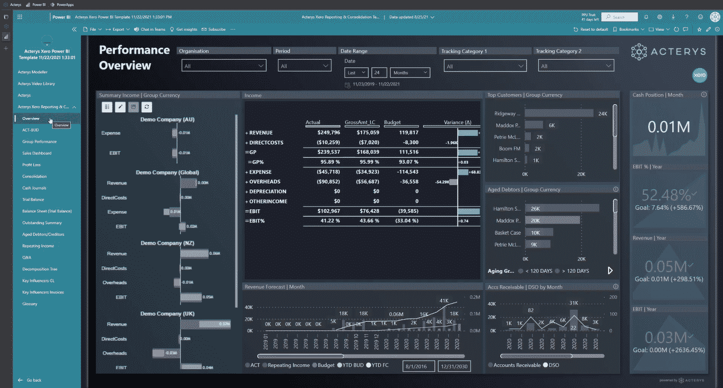
Task: Open the Last relative date dropdown
Action: 356,73
